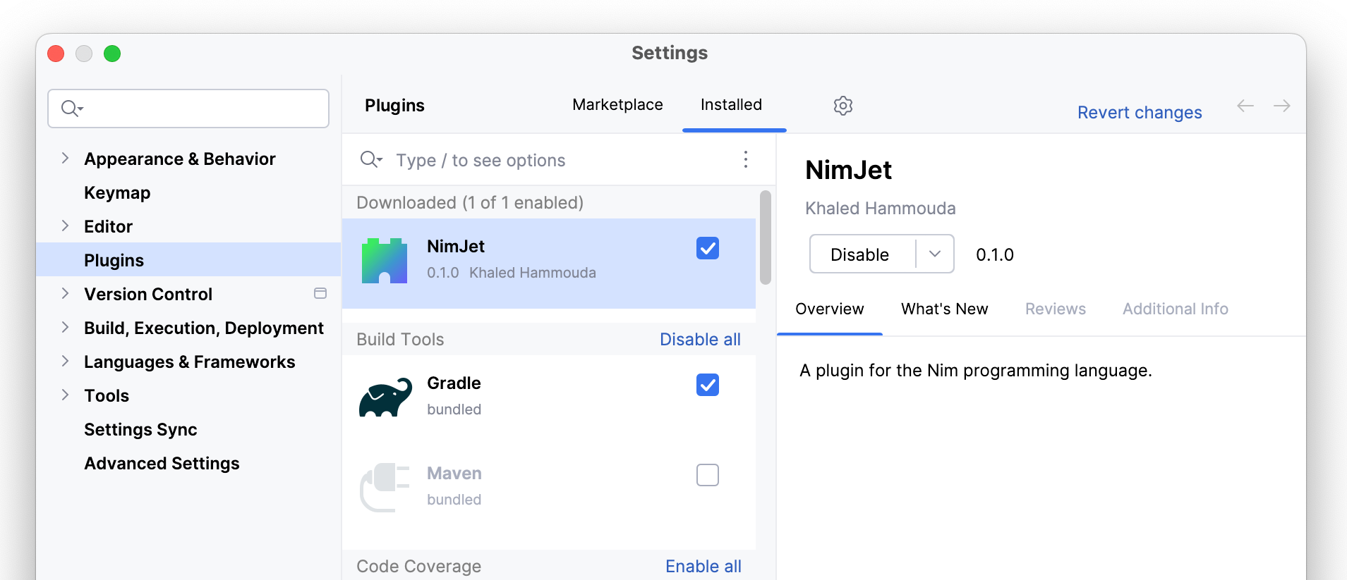Expand Languages & Frameworks section

point(65,361)
